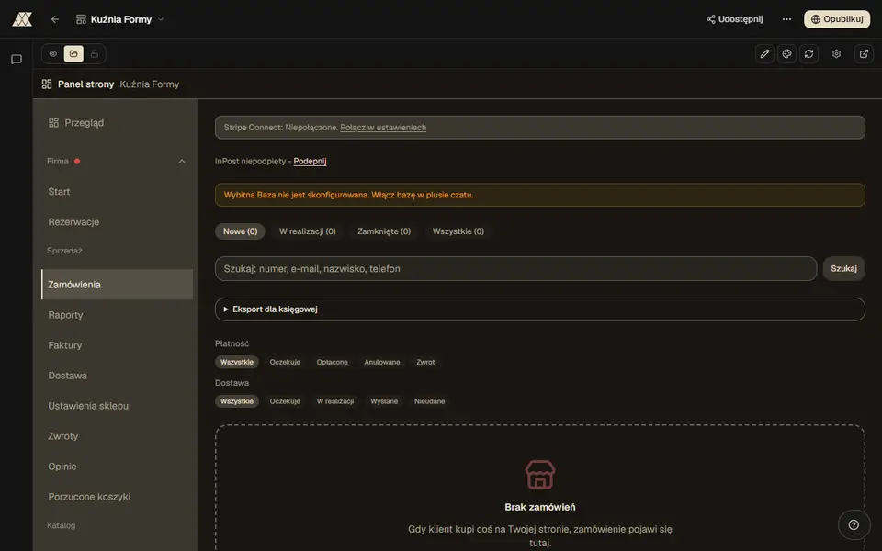Open Porzucone koszyki in the sidebar
This screenshot has width=882, height=551.
tap(117, 497)
